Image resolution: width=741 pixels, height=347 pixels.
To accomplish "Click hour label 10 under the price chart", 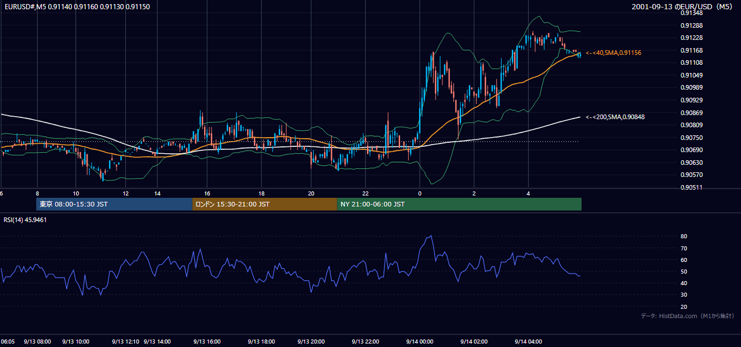I will (x=76, y=193).
